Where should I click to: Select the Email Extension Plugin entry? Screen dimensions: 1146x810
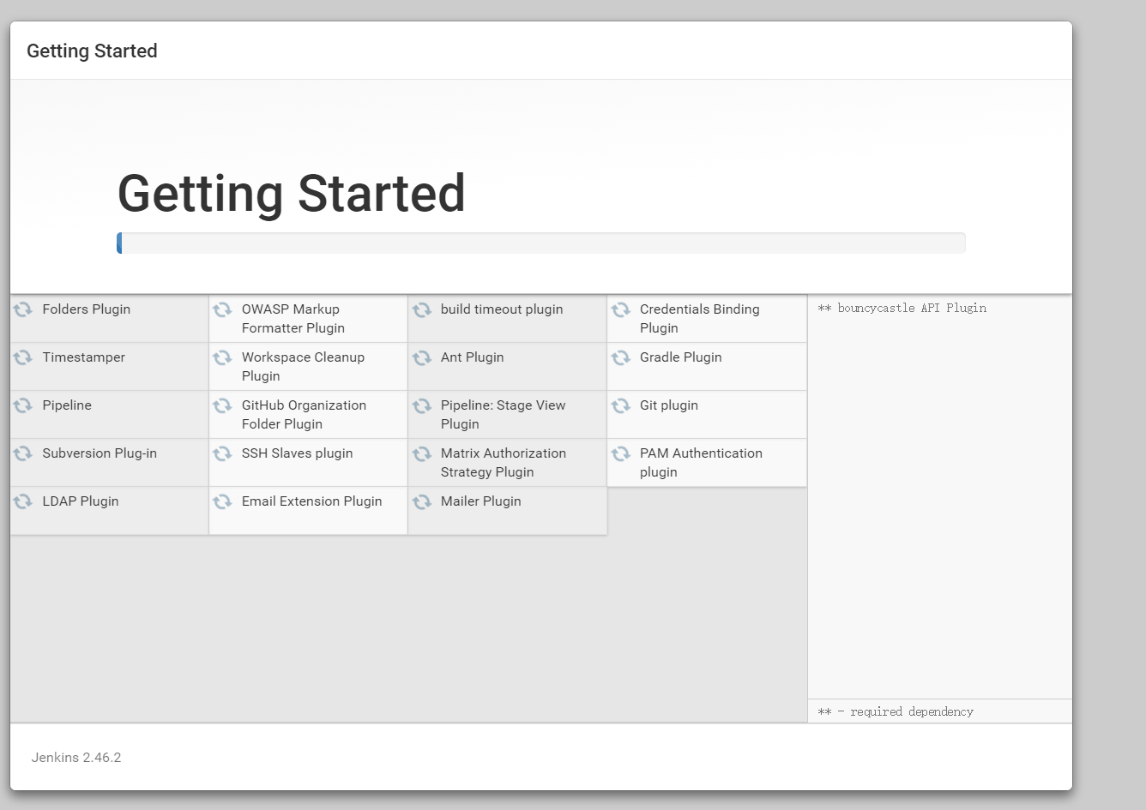point(311,501)
